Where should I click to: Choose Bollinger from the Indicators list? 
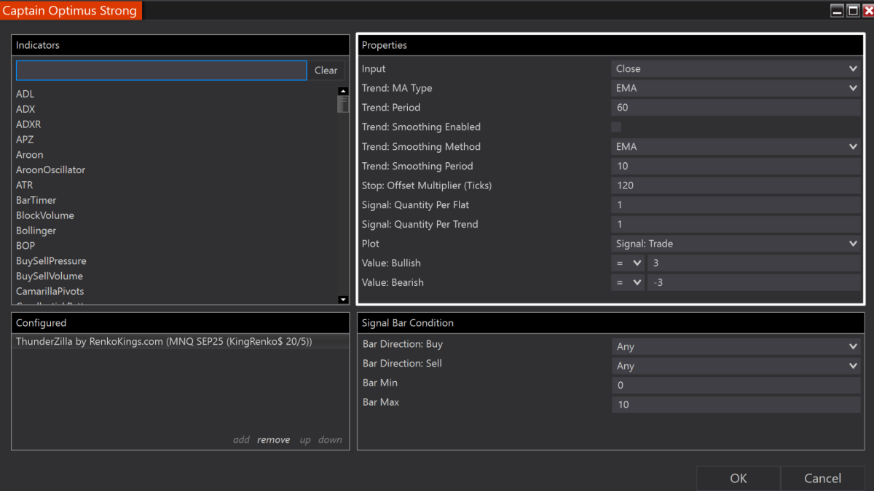coord(36,231)
